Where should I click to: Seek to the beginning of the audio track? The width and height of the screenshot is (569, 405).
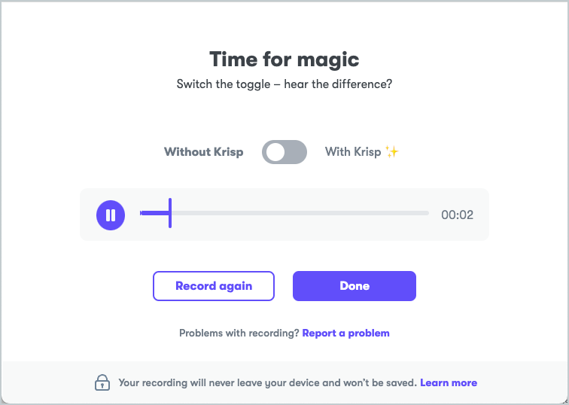(141, 213)
